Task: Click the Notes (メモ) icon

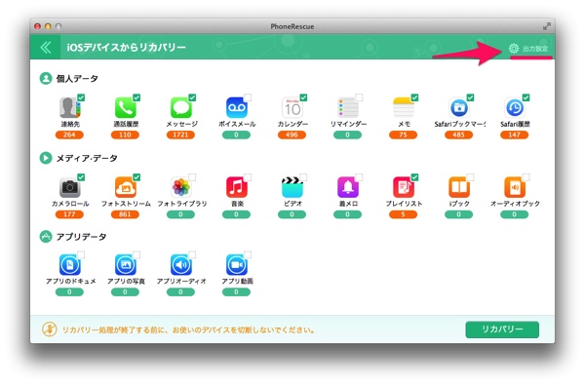Action: (403, 108)
